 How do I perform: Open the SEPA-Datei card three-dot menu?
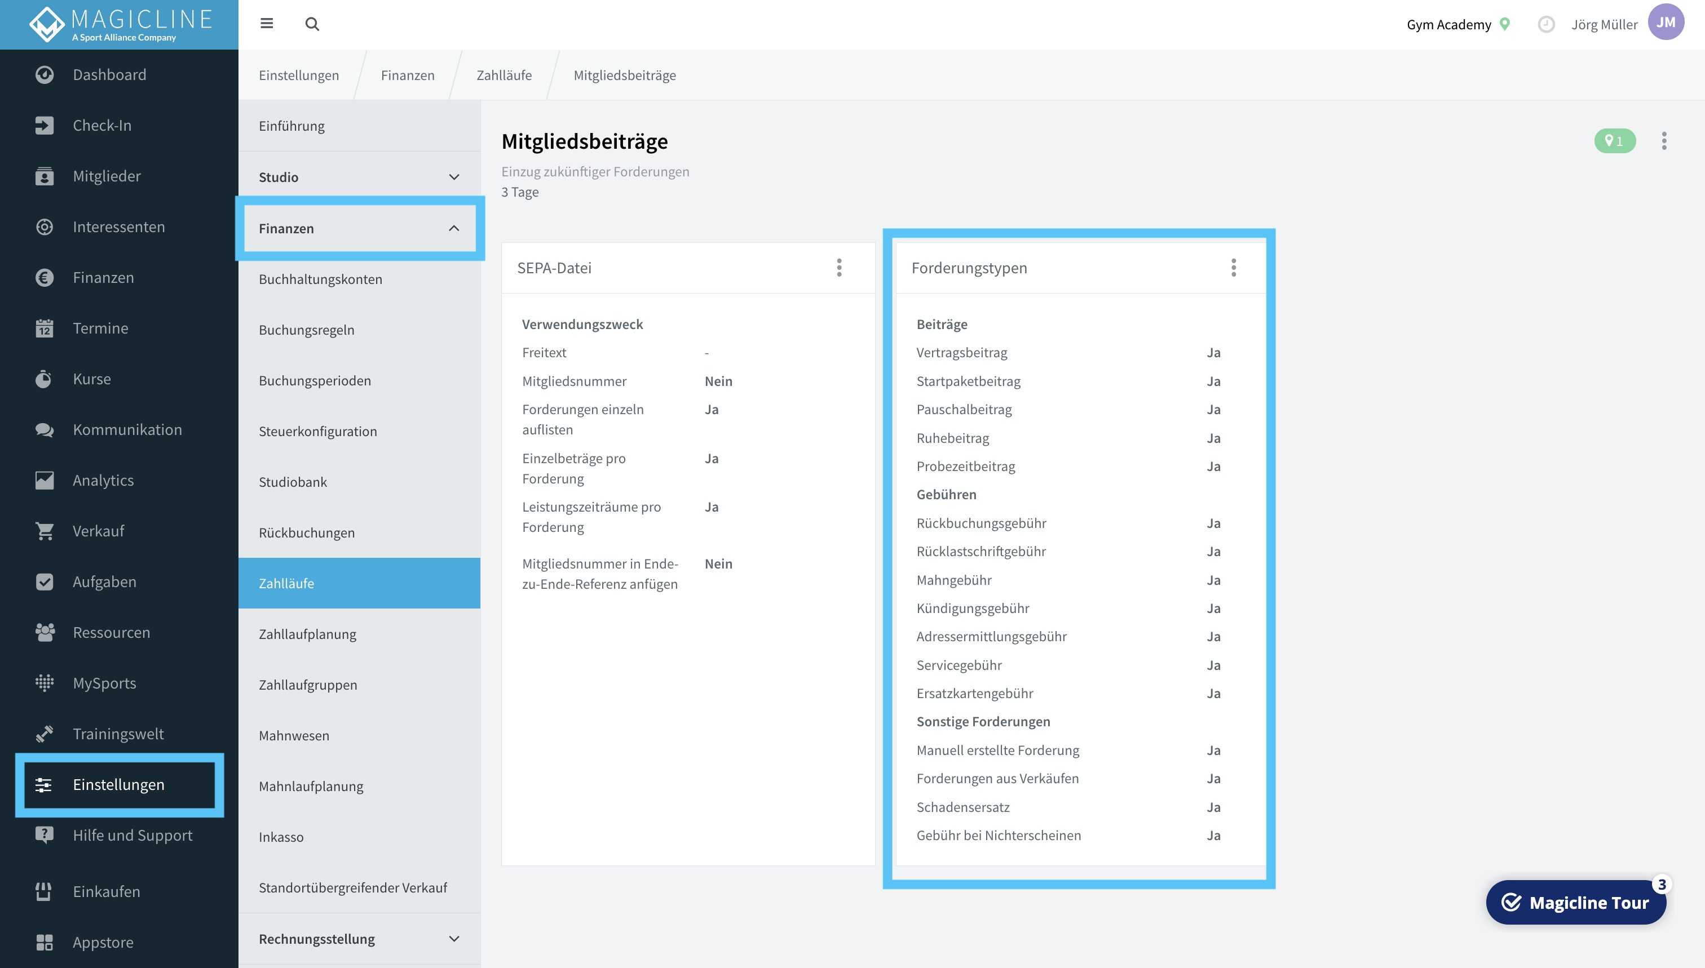pyautogui.click(x=839, y=268)
